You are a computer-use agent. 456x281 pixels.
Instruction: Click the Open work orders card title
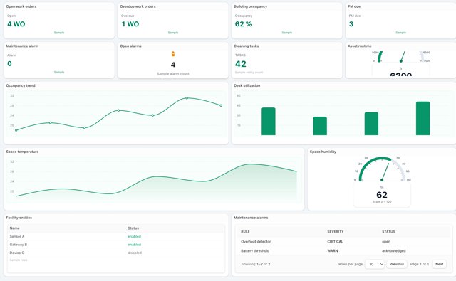click(x=21, y=6)
